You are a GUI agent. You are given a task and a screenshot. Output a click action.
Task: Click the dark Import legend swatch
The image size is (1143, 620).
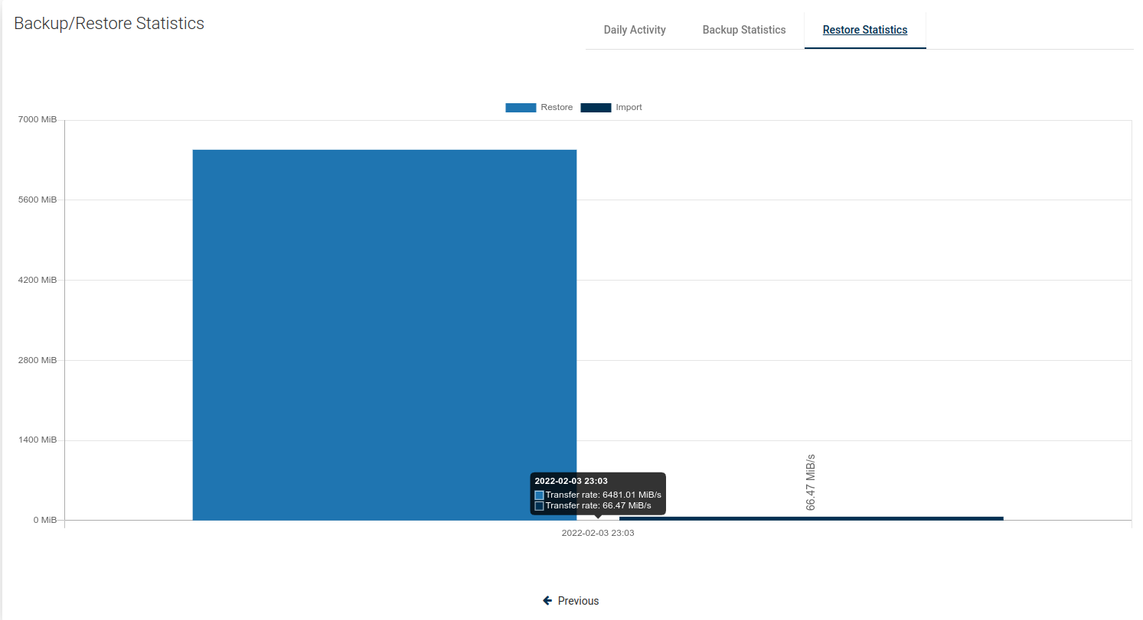(596, 108)
